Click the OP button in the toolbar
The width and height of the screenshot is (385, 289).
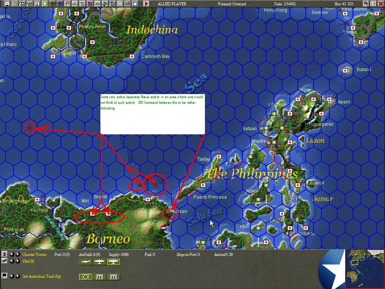click(120, 3)
